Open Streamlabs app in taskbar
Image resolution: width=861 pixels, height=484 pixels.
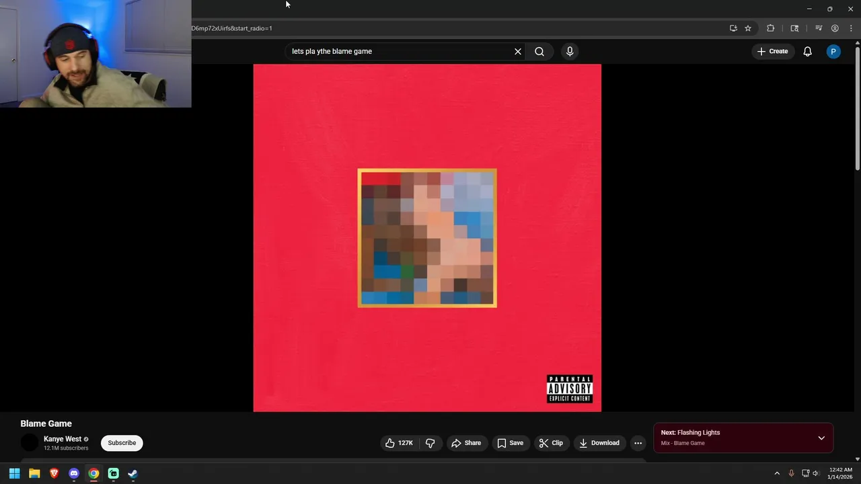(x=114, y=473)
